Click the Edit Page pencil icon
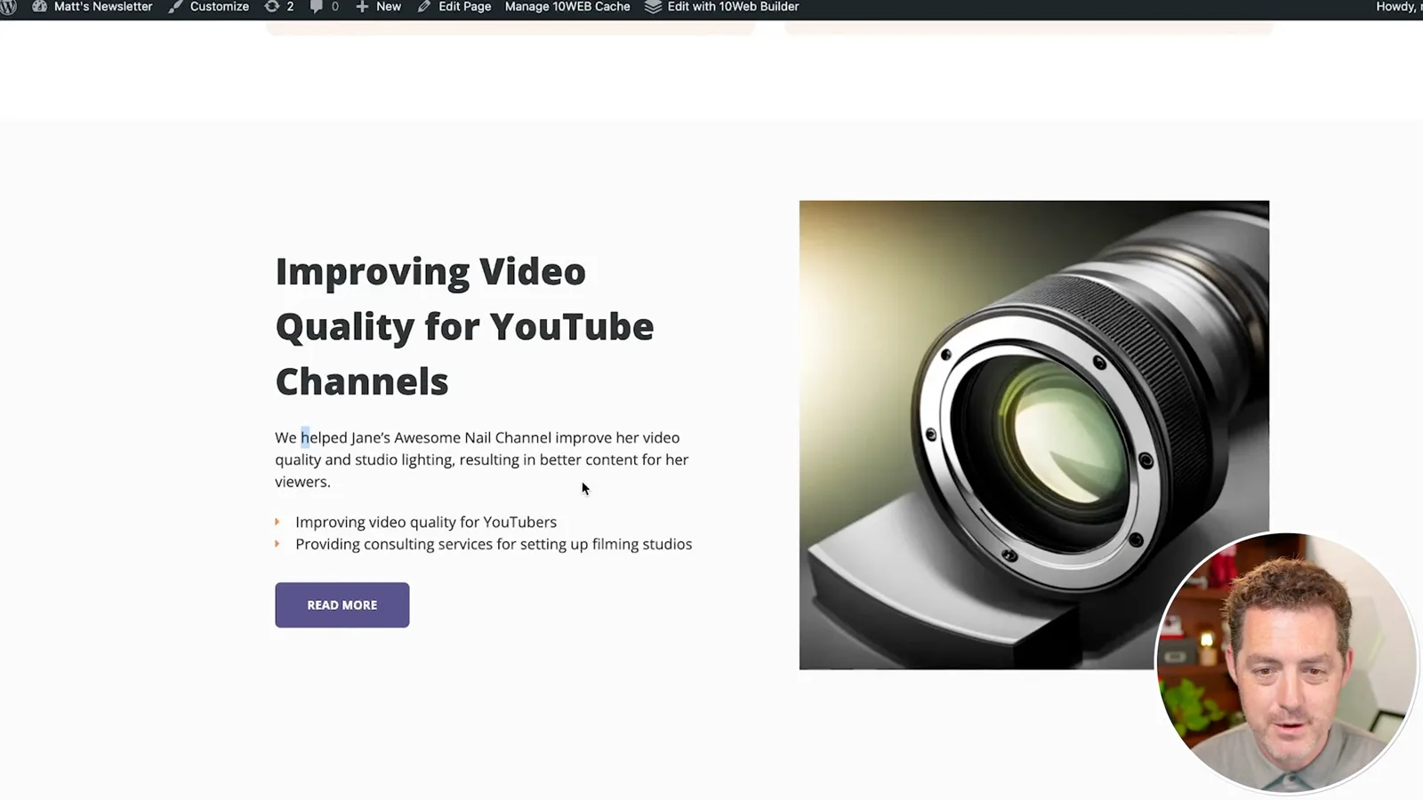 coord(424,6)
